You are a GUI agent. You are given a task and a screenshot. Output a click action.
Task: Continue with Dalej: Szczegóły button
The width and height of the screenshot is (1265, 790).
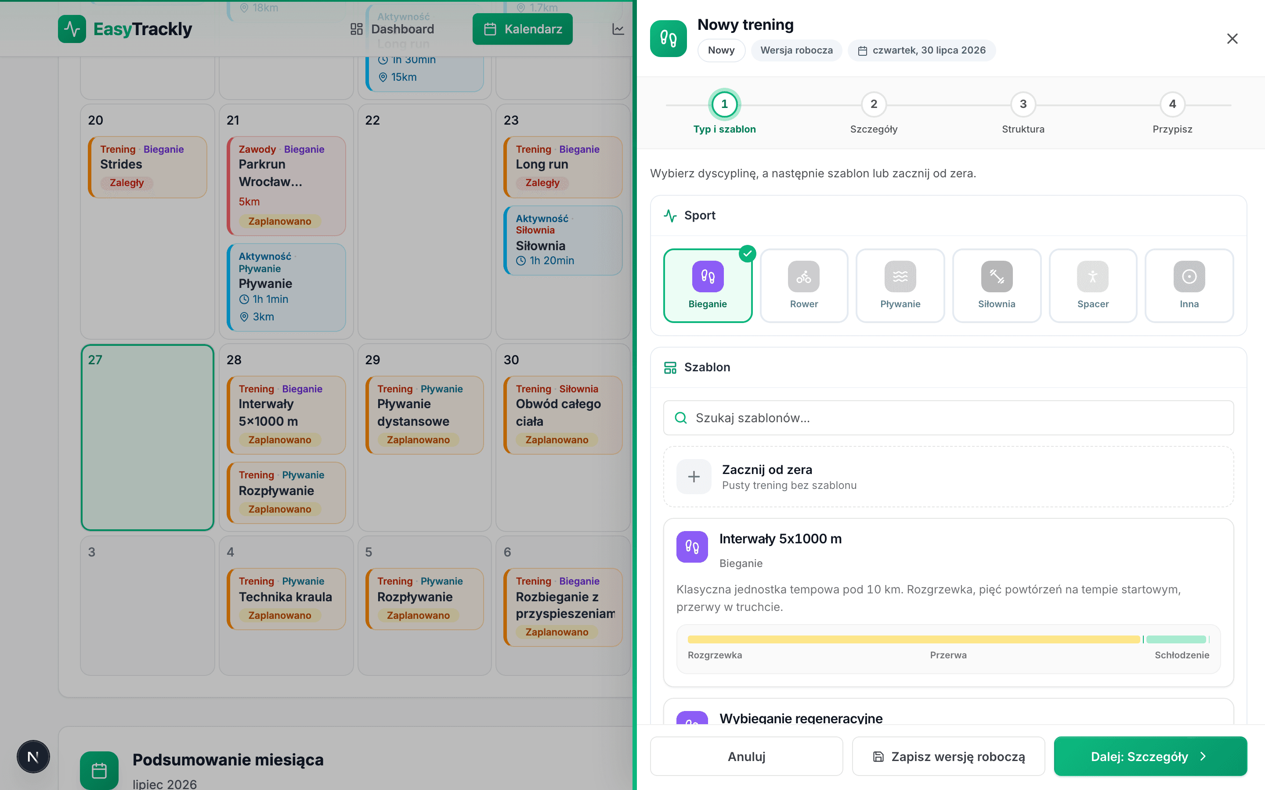[x=1150, y=756]
